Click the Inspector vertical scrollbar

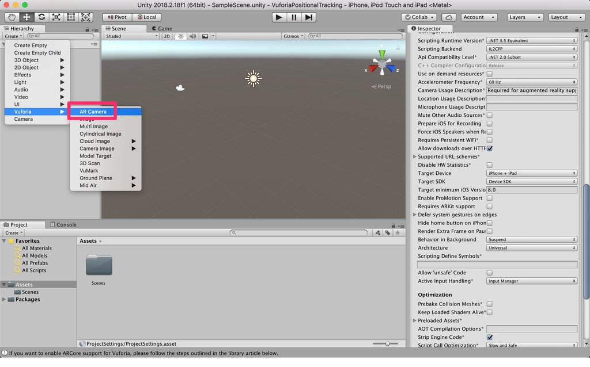click(x=587, y=242)
